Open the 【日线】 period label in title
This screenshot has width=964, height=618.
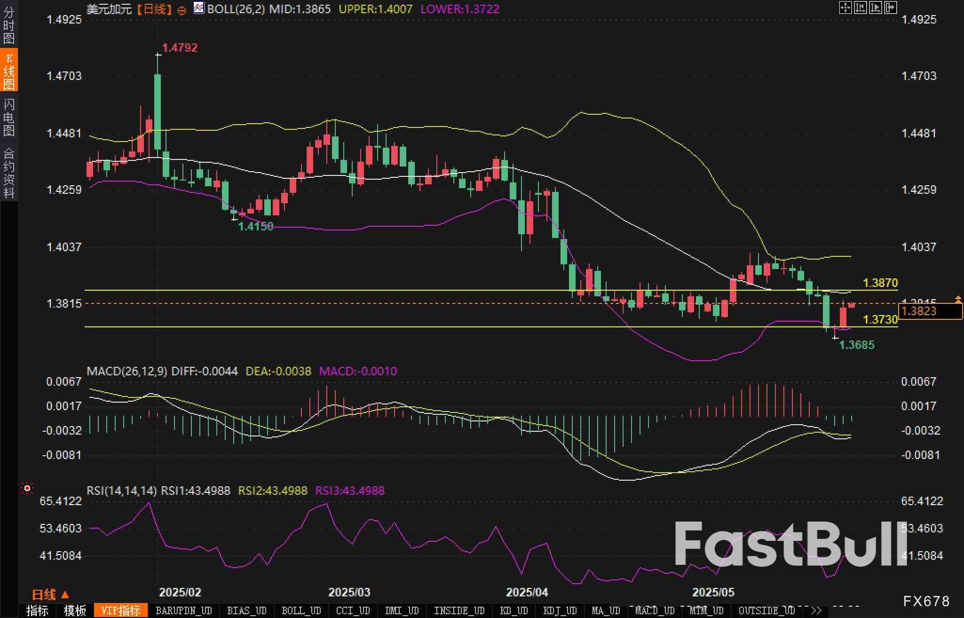pos(154,9)
